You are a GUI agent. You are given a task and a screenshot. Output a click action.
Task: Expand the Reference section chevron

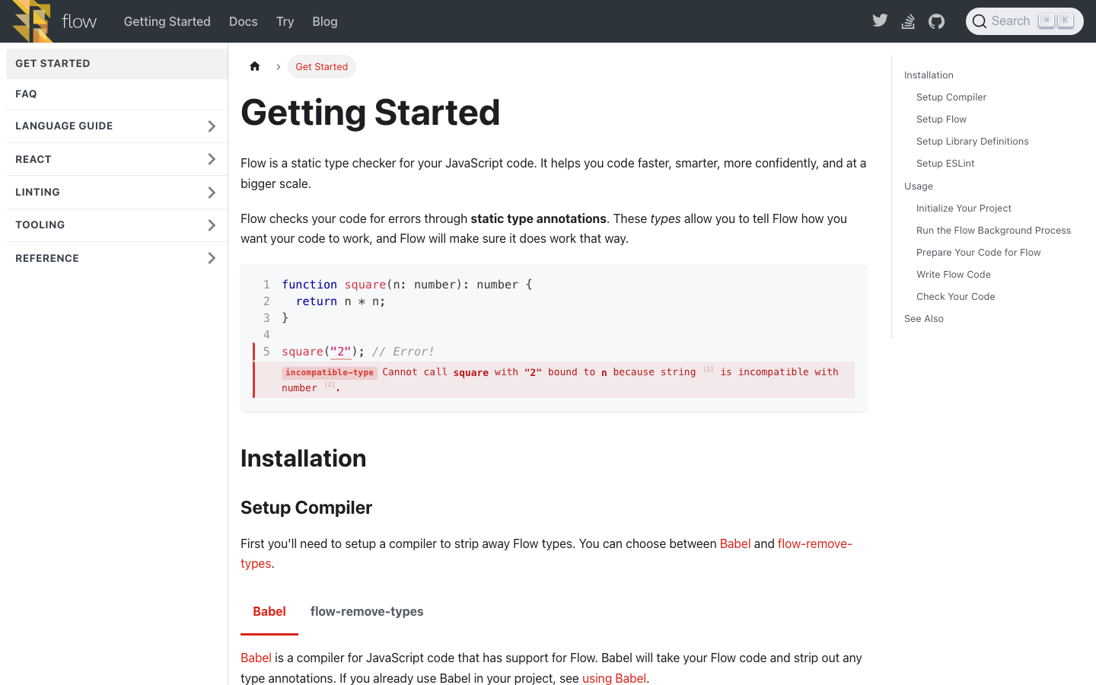point(212,258)
